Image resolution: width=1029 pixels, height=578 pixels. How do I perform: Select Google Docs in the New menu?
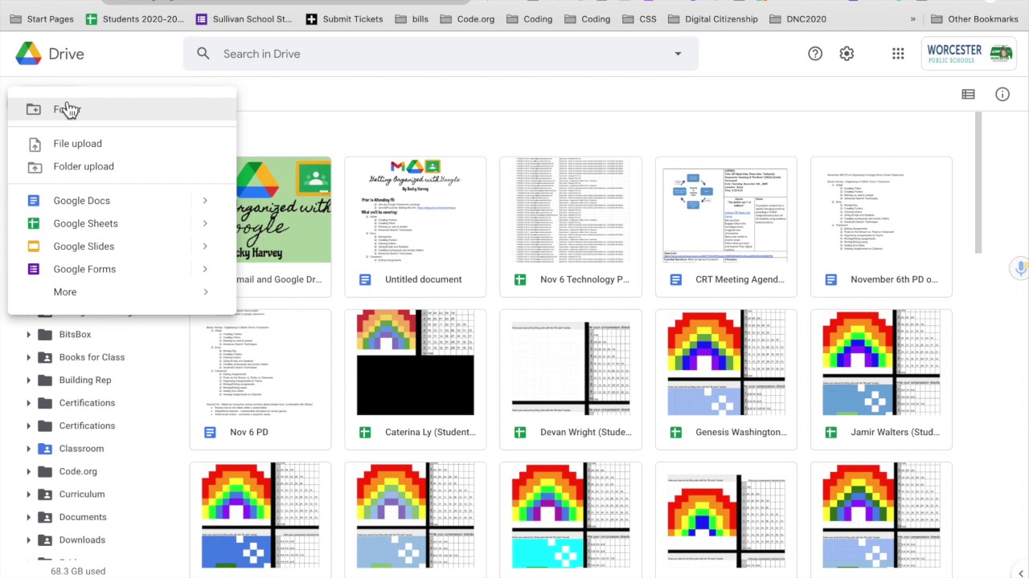(x=122, y=201)
